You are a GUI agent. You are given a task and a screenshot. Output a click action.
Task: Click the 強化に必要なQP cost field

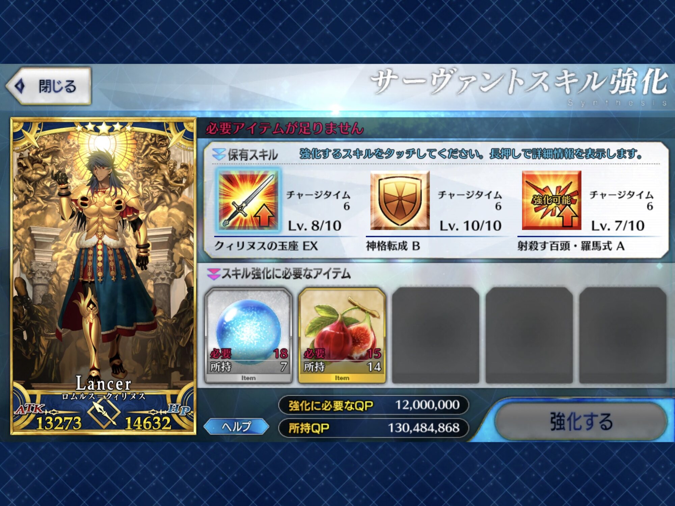(374, 405)
